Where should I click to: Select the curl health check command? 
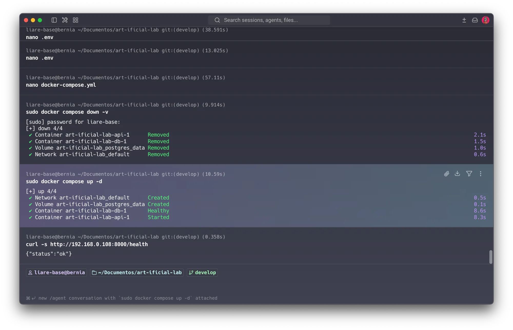point(87,244)
